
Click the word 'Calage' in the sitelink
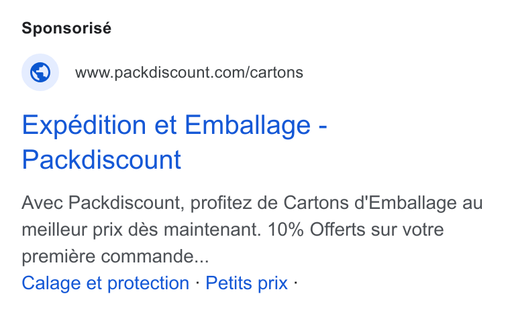pyautogui.click(x=51, y=283)
